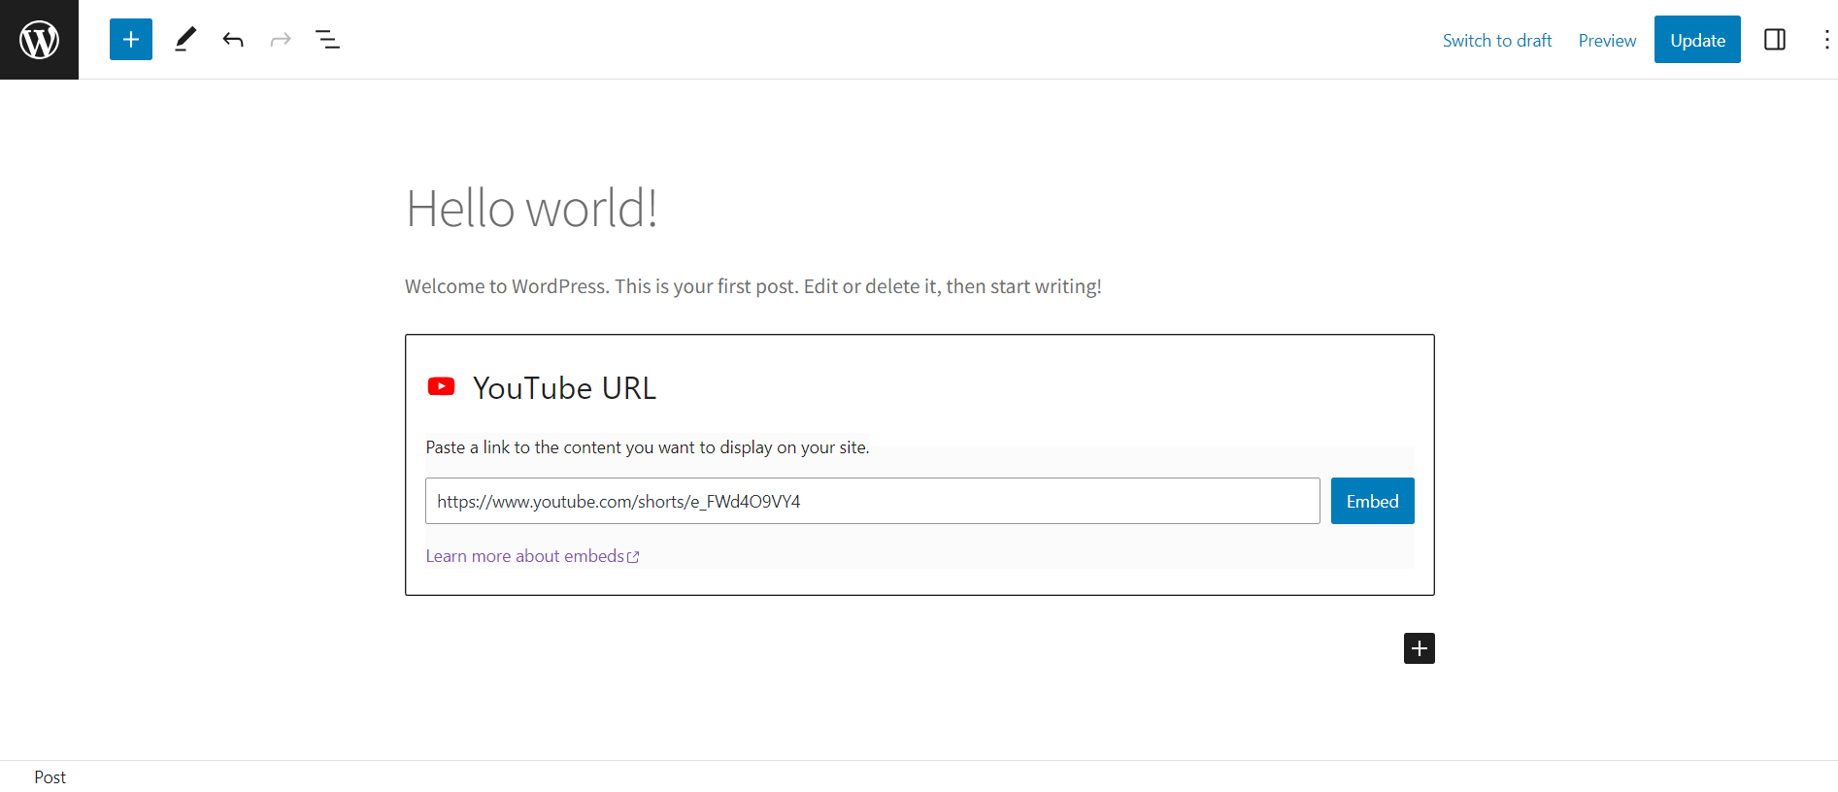Select the Tools pencil icon

click(185, 40)
